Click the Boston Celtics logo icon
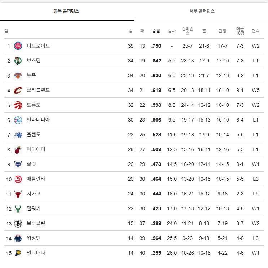The image size is (268, 268). coord(18,61)
